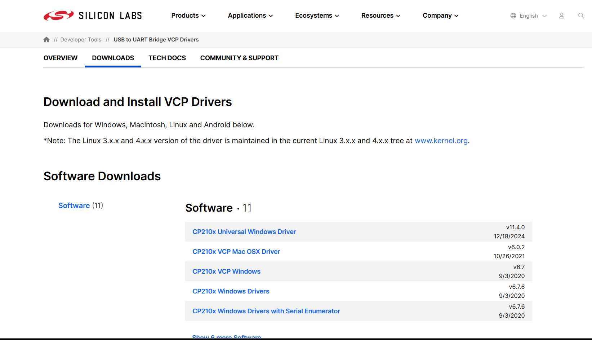
Task: Expand the Products menu
Action: [188, 16]
